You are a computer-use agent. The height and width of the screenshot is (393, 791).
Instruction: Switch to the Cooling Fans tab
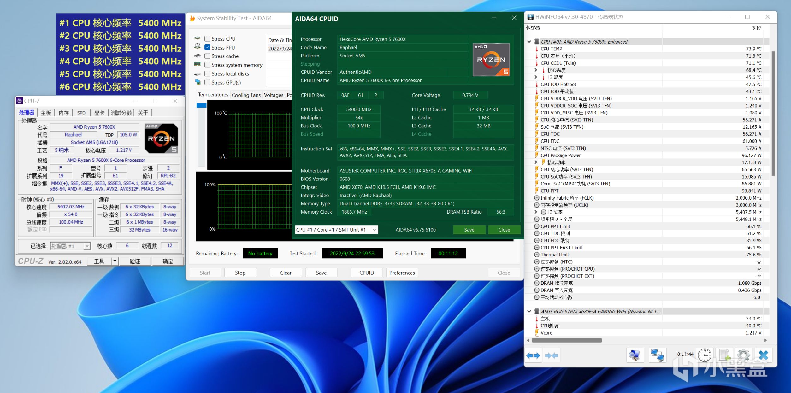click(246, 95)
